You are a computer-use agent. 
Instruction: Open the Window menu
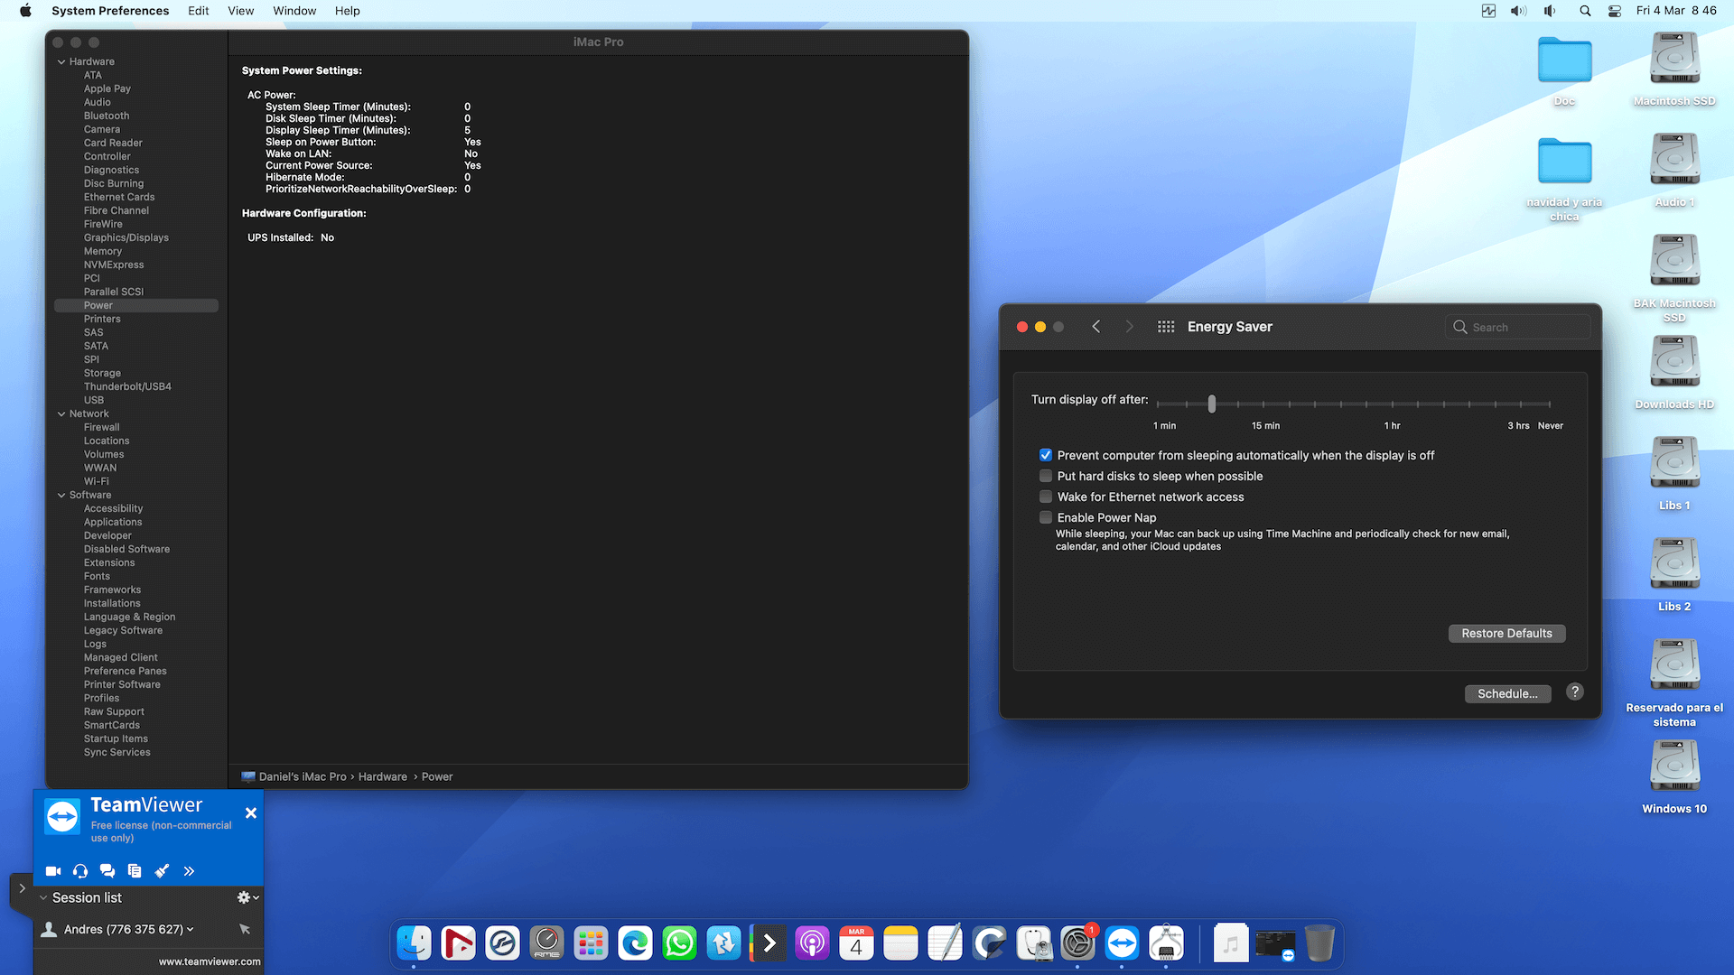coord(294,11)
